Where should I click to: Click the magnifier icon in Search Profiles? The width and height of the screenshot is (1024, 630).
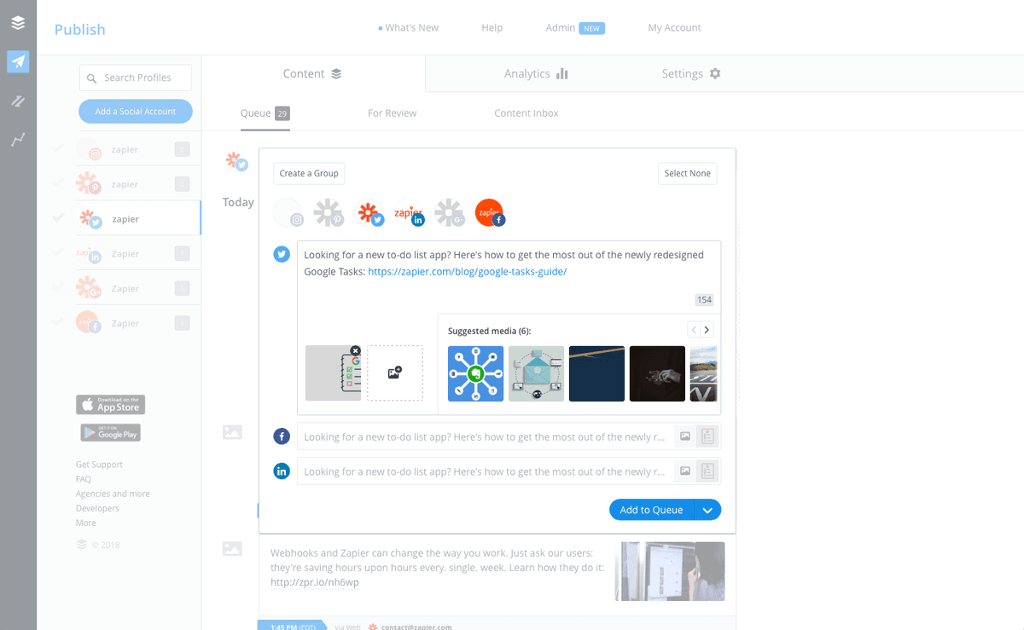(x=92, y=78)
